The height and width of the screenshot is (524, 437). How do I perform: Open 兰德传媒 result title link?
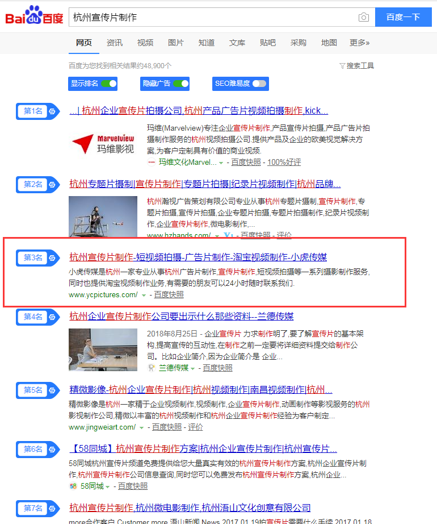tap(181, 316)
